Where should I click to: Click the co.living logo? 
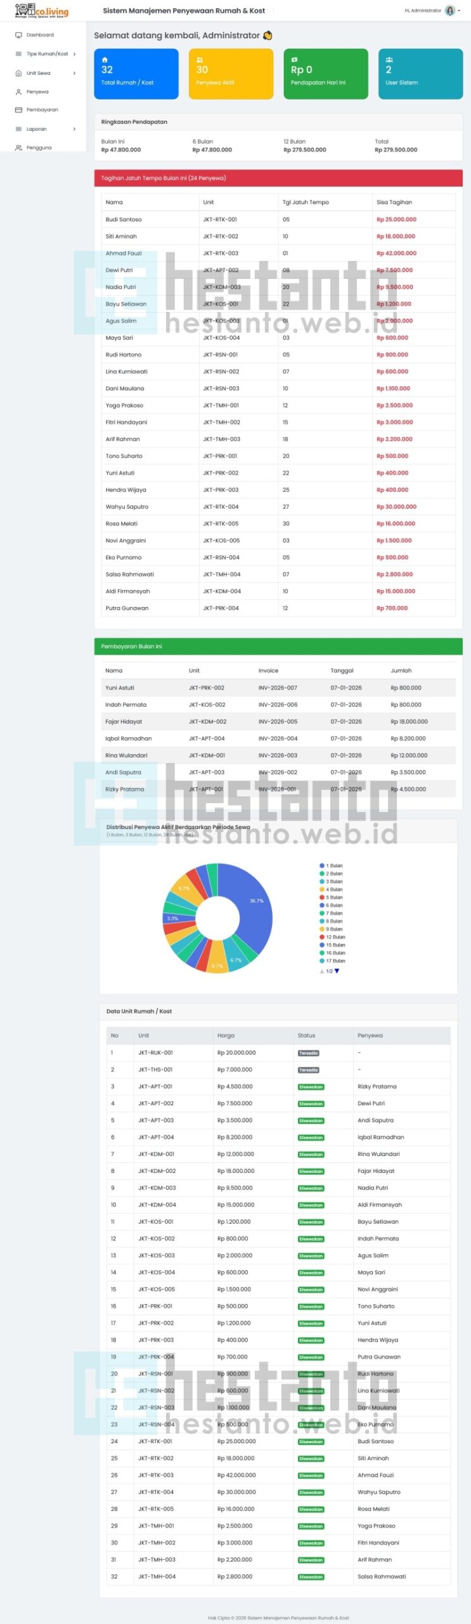tap(41, 11)
